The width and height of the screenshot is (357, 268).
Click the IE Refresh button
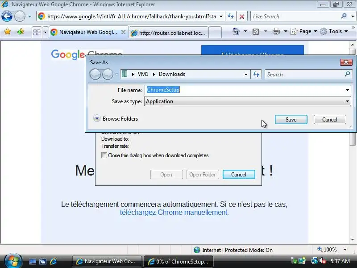[x=231, y=17]
